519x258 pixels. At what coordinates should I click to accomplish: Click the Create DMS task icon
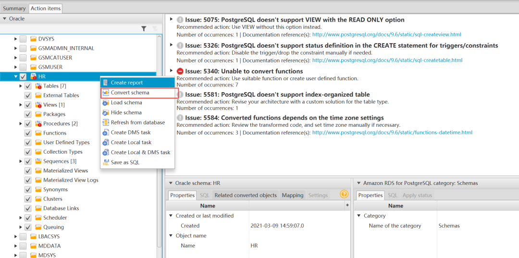pyautogui.click(x=106, y=133)
